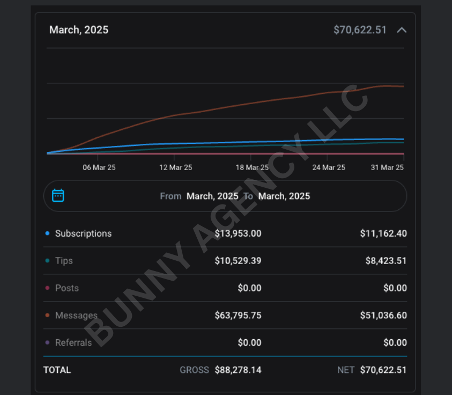
Task: Open the From March, 2025 start date
Action: 212,196
